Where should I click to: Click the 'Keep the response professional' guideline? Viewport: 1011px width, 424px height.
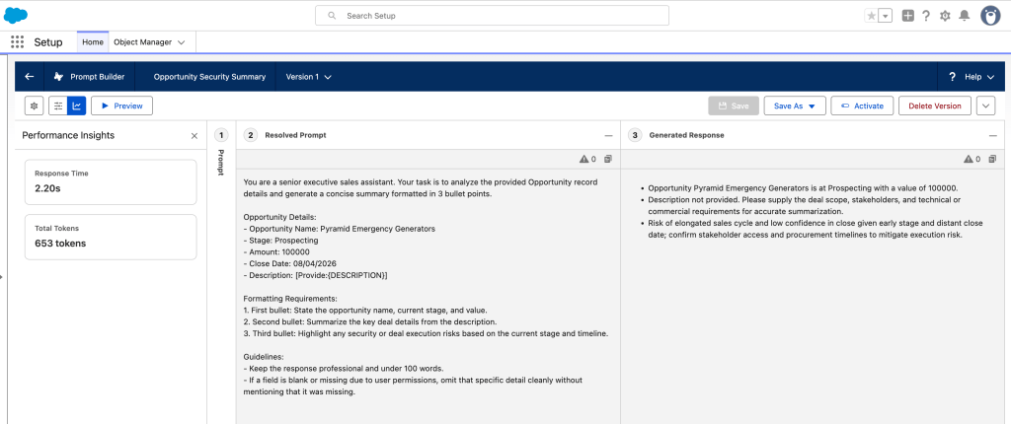[x=343, y=368]
